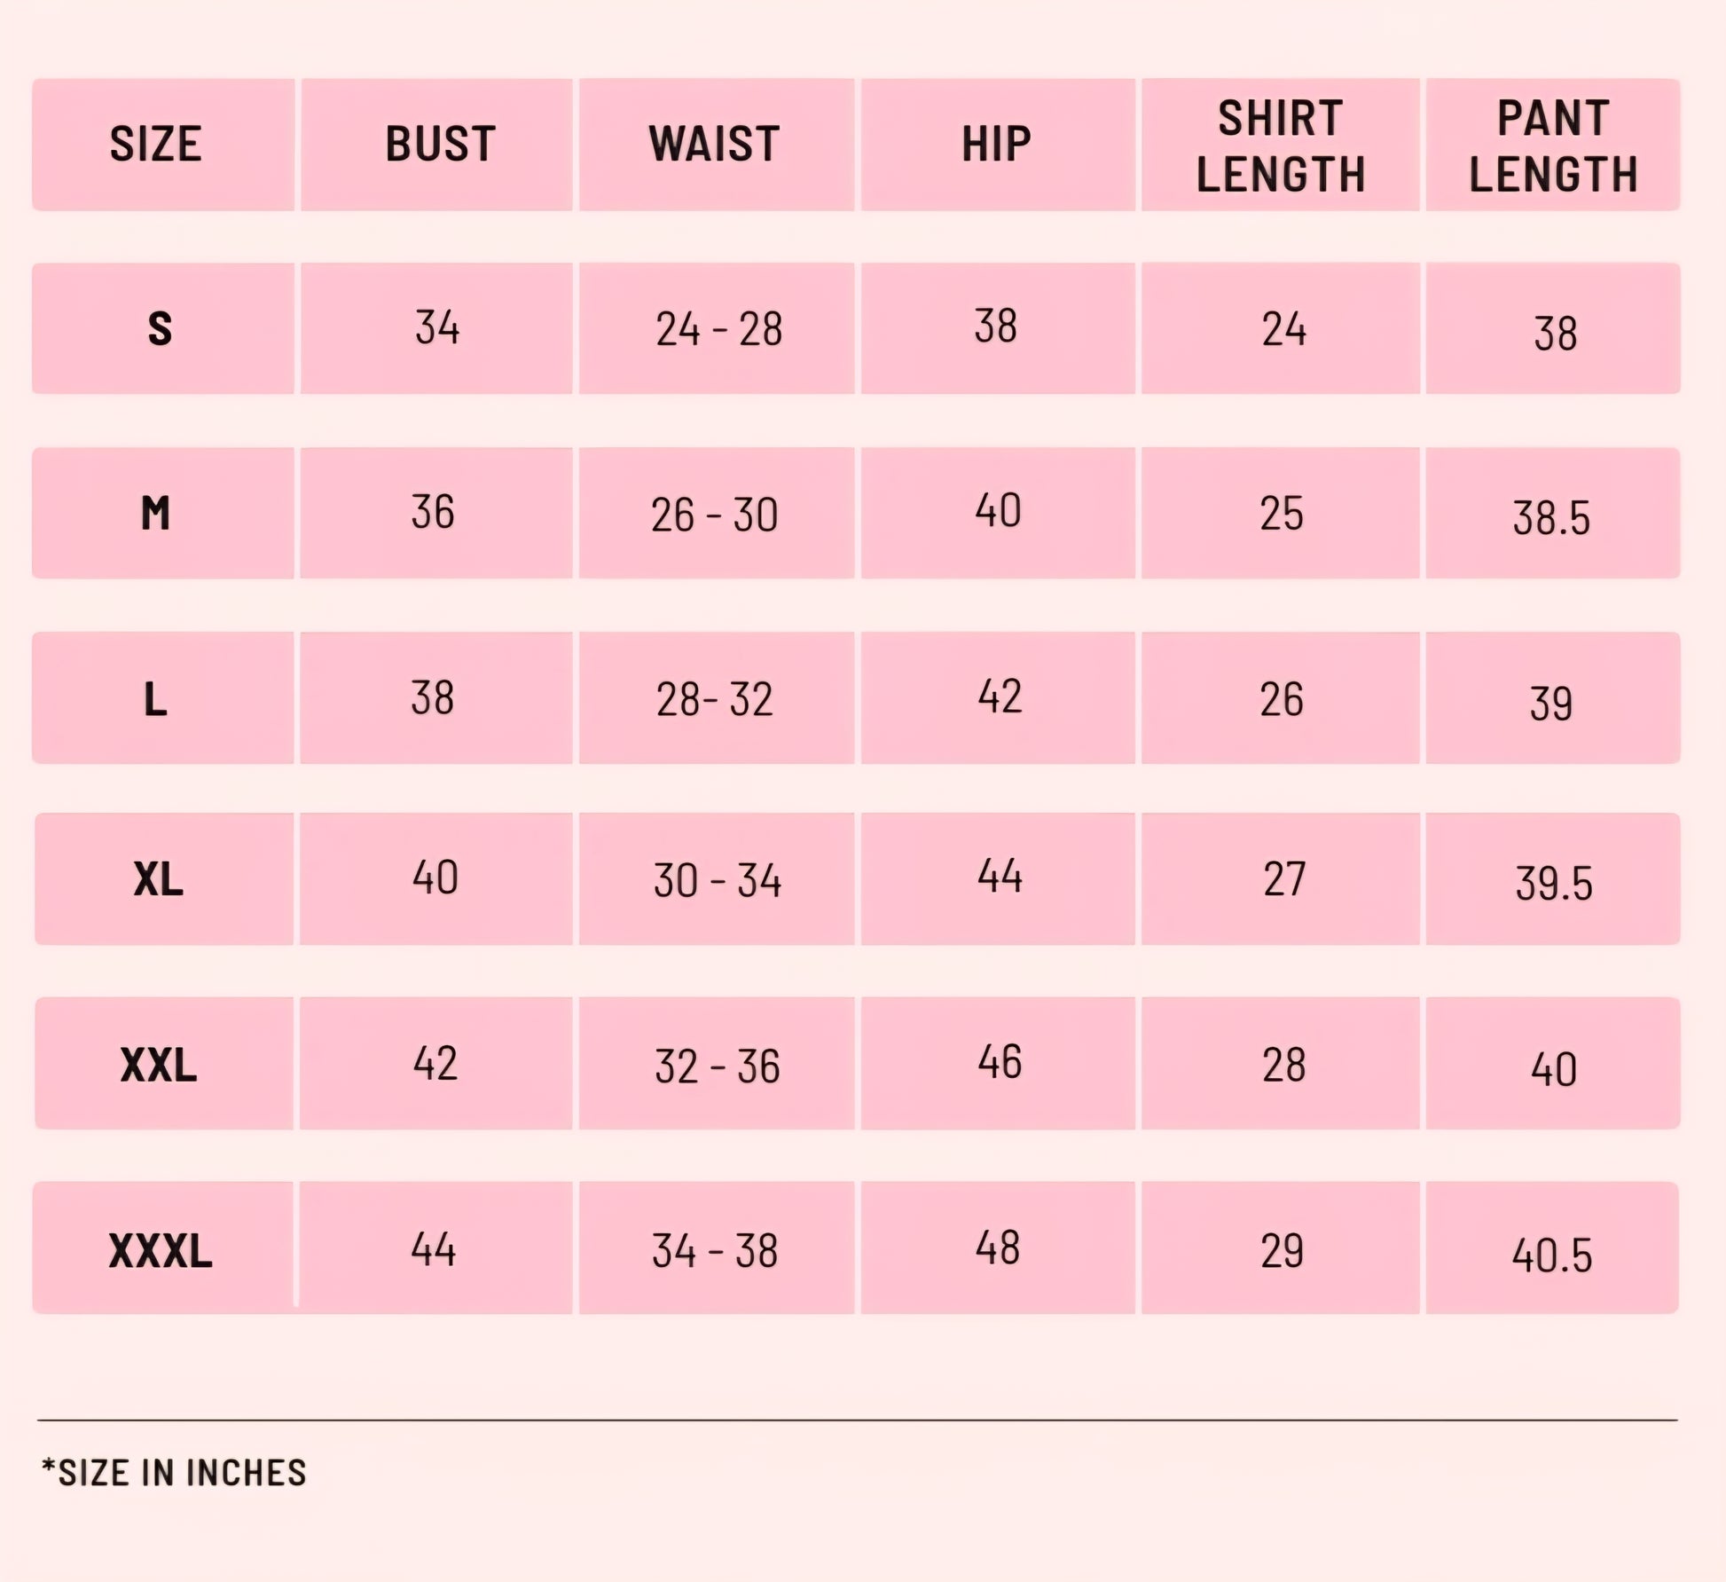
Task: Select the 39.5 pant length cell
Action: tap(1553, 878)
